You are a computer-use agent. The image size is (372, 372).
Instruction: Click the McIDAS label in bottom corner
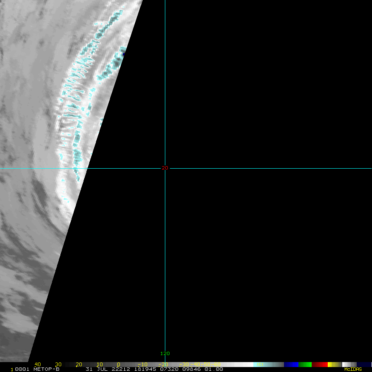tap(353, 369)
